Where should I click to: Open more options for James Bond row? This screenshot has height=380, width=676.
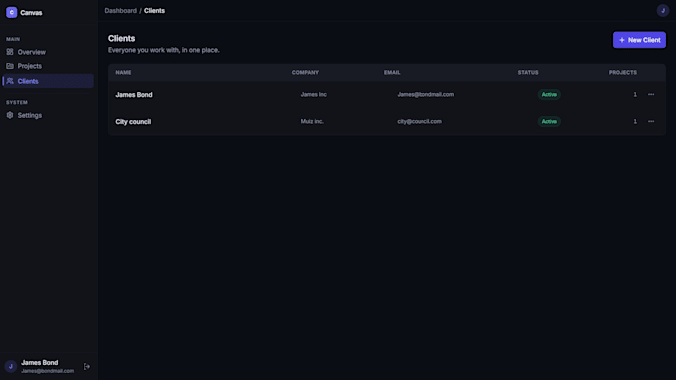point(651,94)
